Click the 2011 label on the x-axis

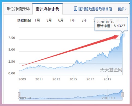[39, 79]
